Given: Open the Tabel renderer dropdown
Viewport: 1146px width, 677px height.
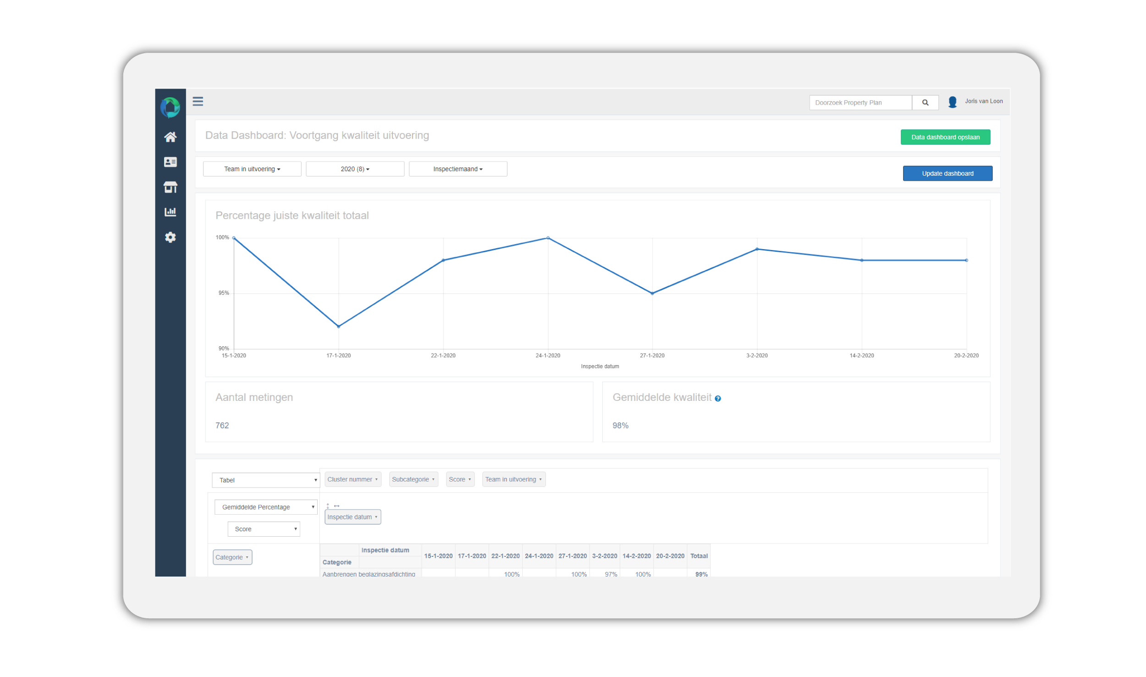Looking at the screenshot, I should [266, 480].
